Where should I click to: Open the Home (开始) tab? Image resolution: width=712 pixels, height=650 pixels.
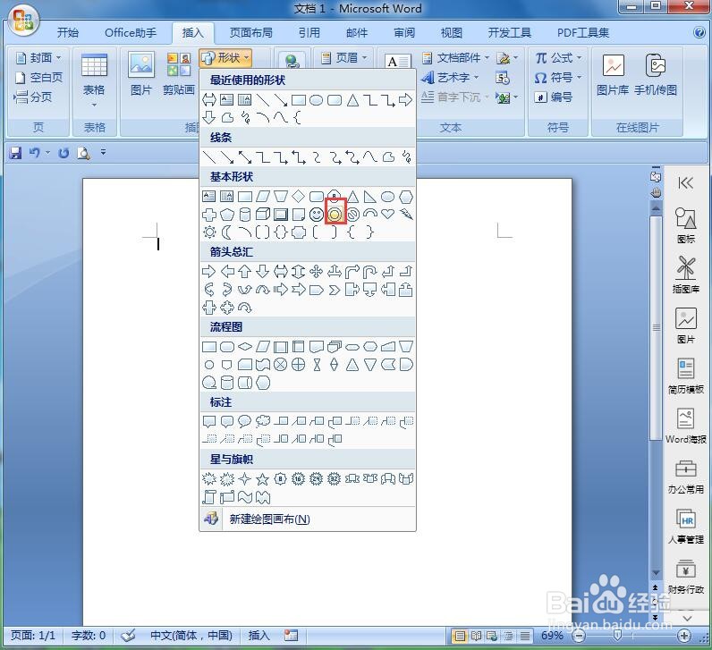[68, 33]
